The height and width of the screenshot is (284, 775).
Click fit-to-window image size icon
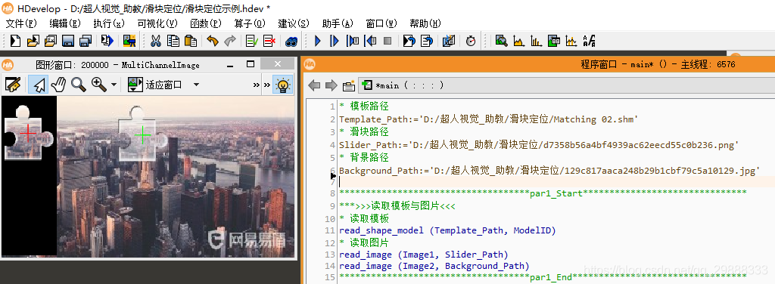(135, 85)
